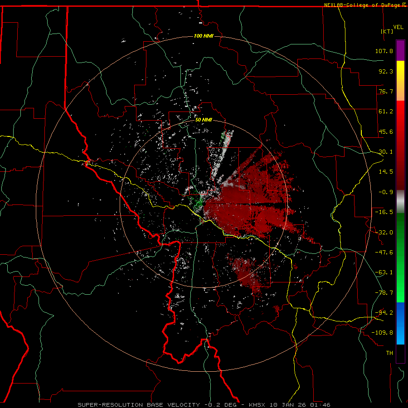Image resolution: width=408 pixels, height=408 pixels.
Task: Click the purple segment of the color bar
Action: (400, 50)
